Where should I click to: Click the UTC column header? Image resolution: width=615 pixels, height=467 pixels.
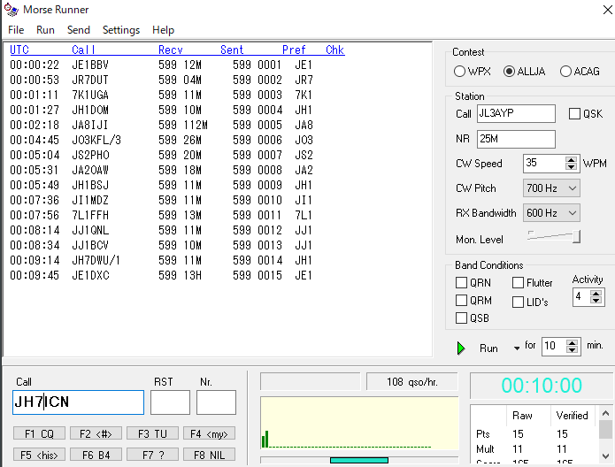(19, 50)
